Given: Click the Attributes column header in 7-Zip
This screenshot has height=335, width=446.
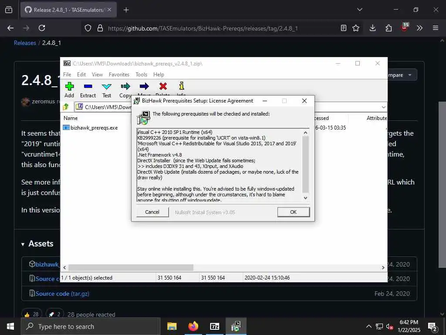Looking at the screenshot, I should 377,118.
